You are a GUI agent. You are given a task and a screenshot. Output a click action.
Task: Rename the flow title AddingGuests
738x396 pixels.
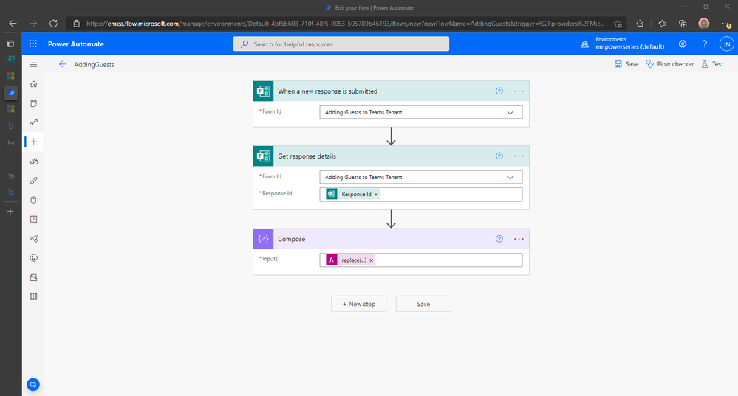click(94, 64)
